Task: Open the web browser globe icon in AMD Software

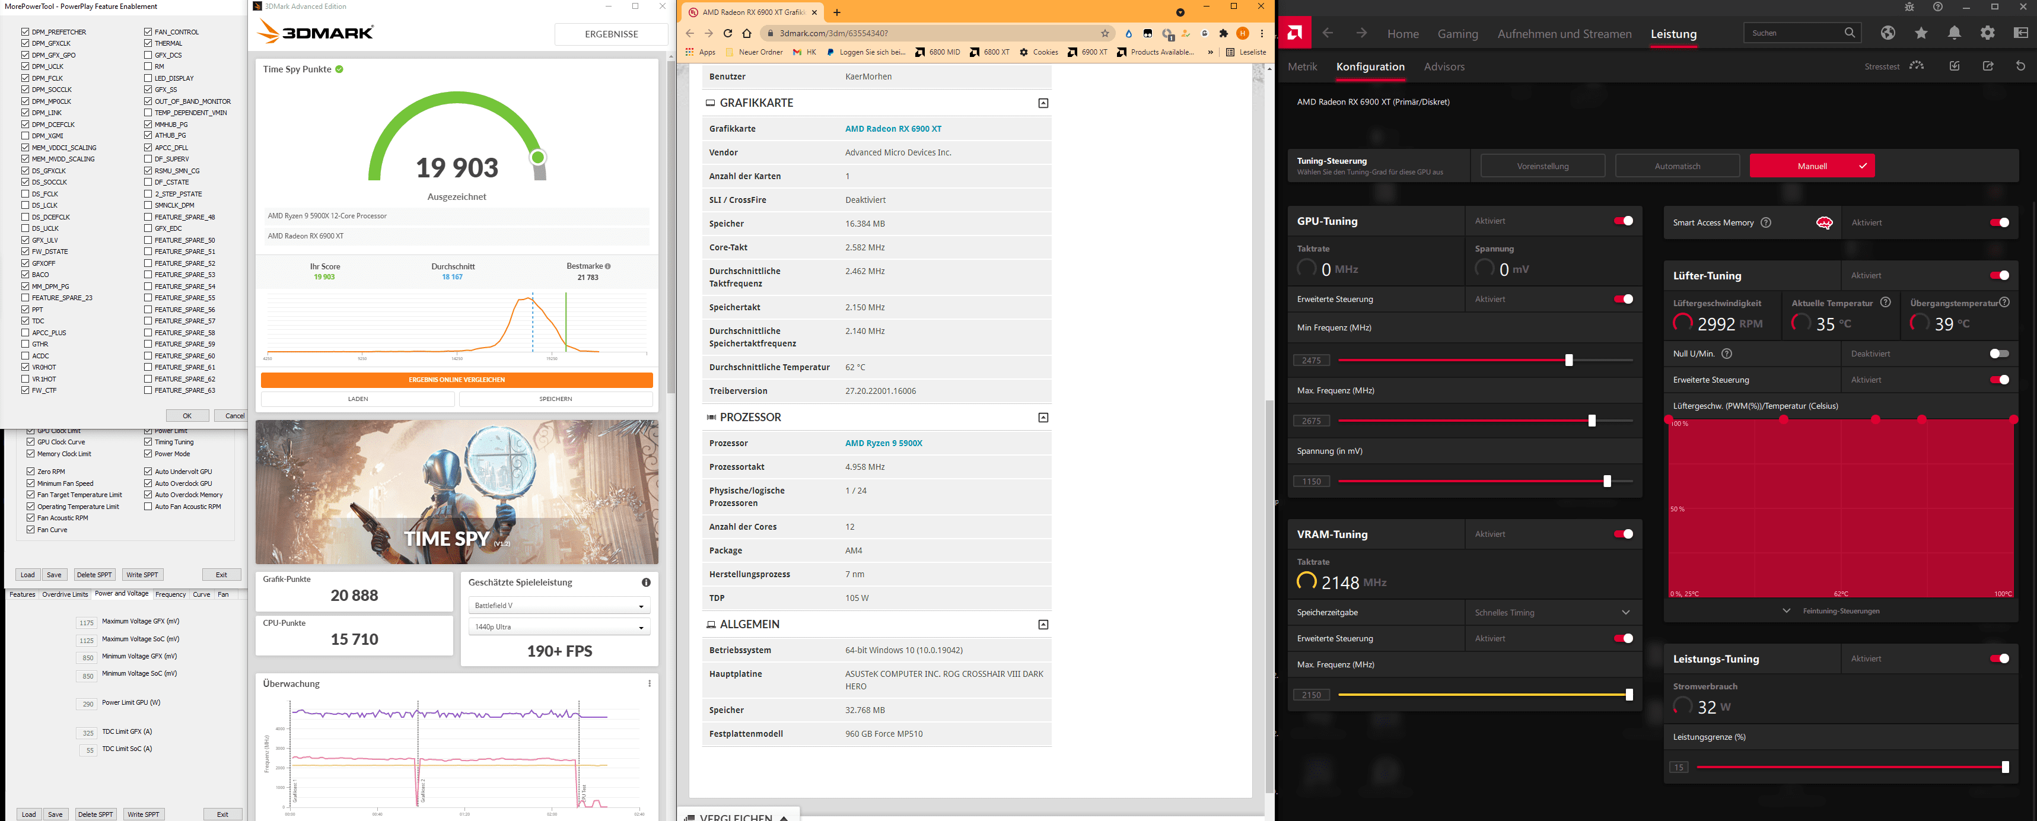Action: point(1888,33)
